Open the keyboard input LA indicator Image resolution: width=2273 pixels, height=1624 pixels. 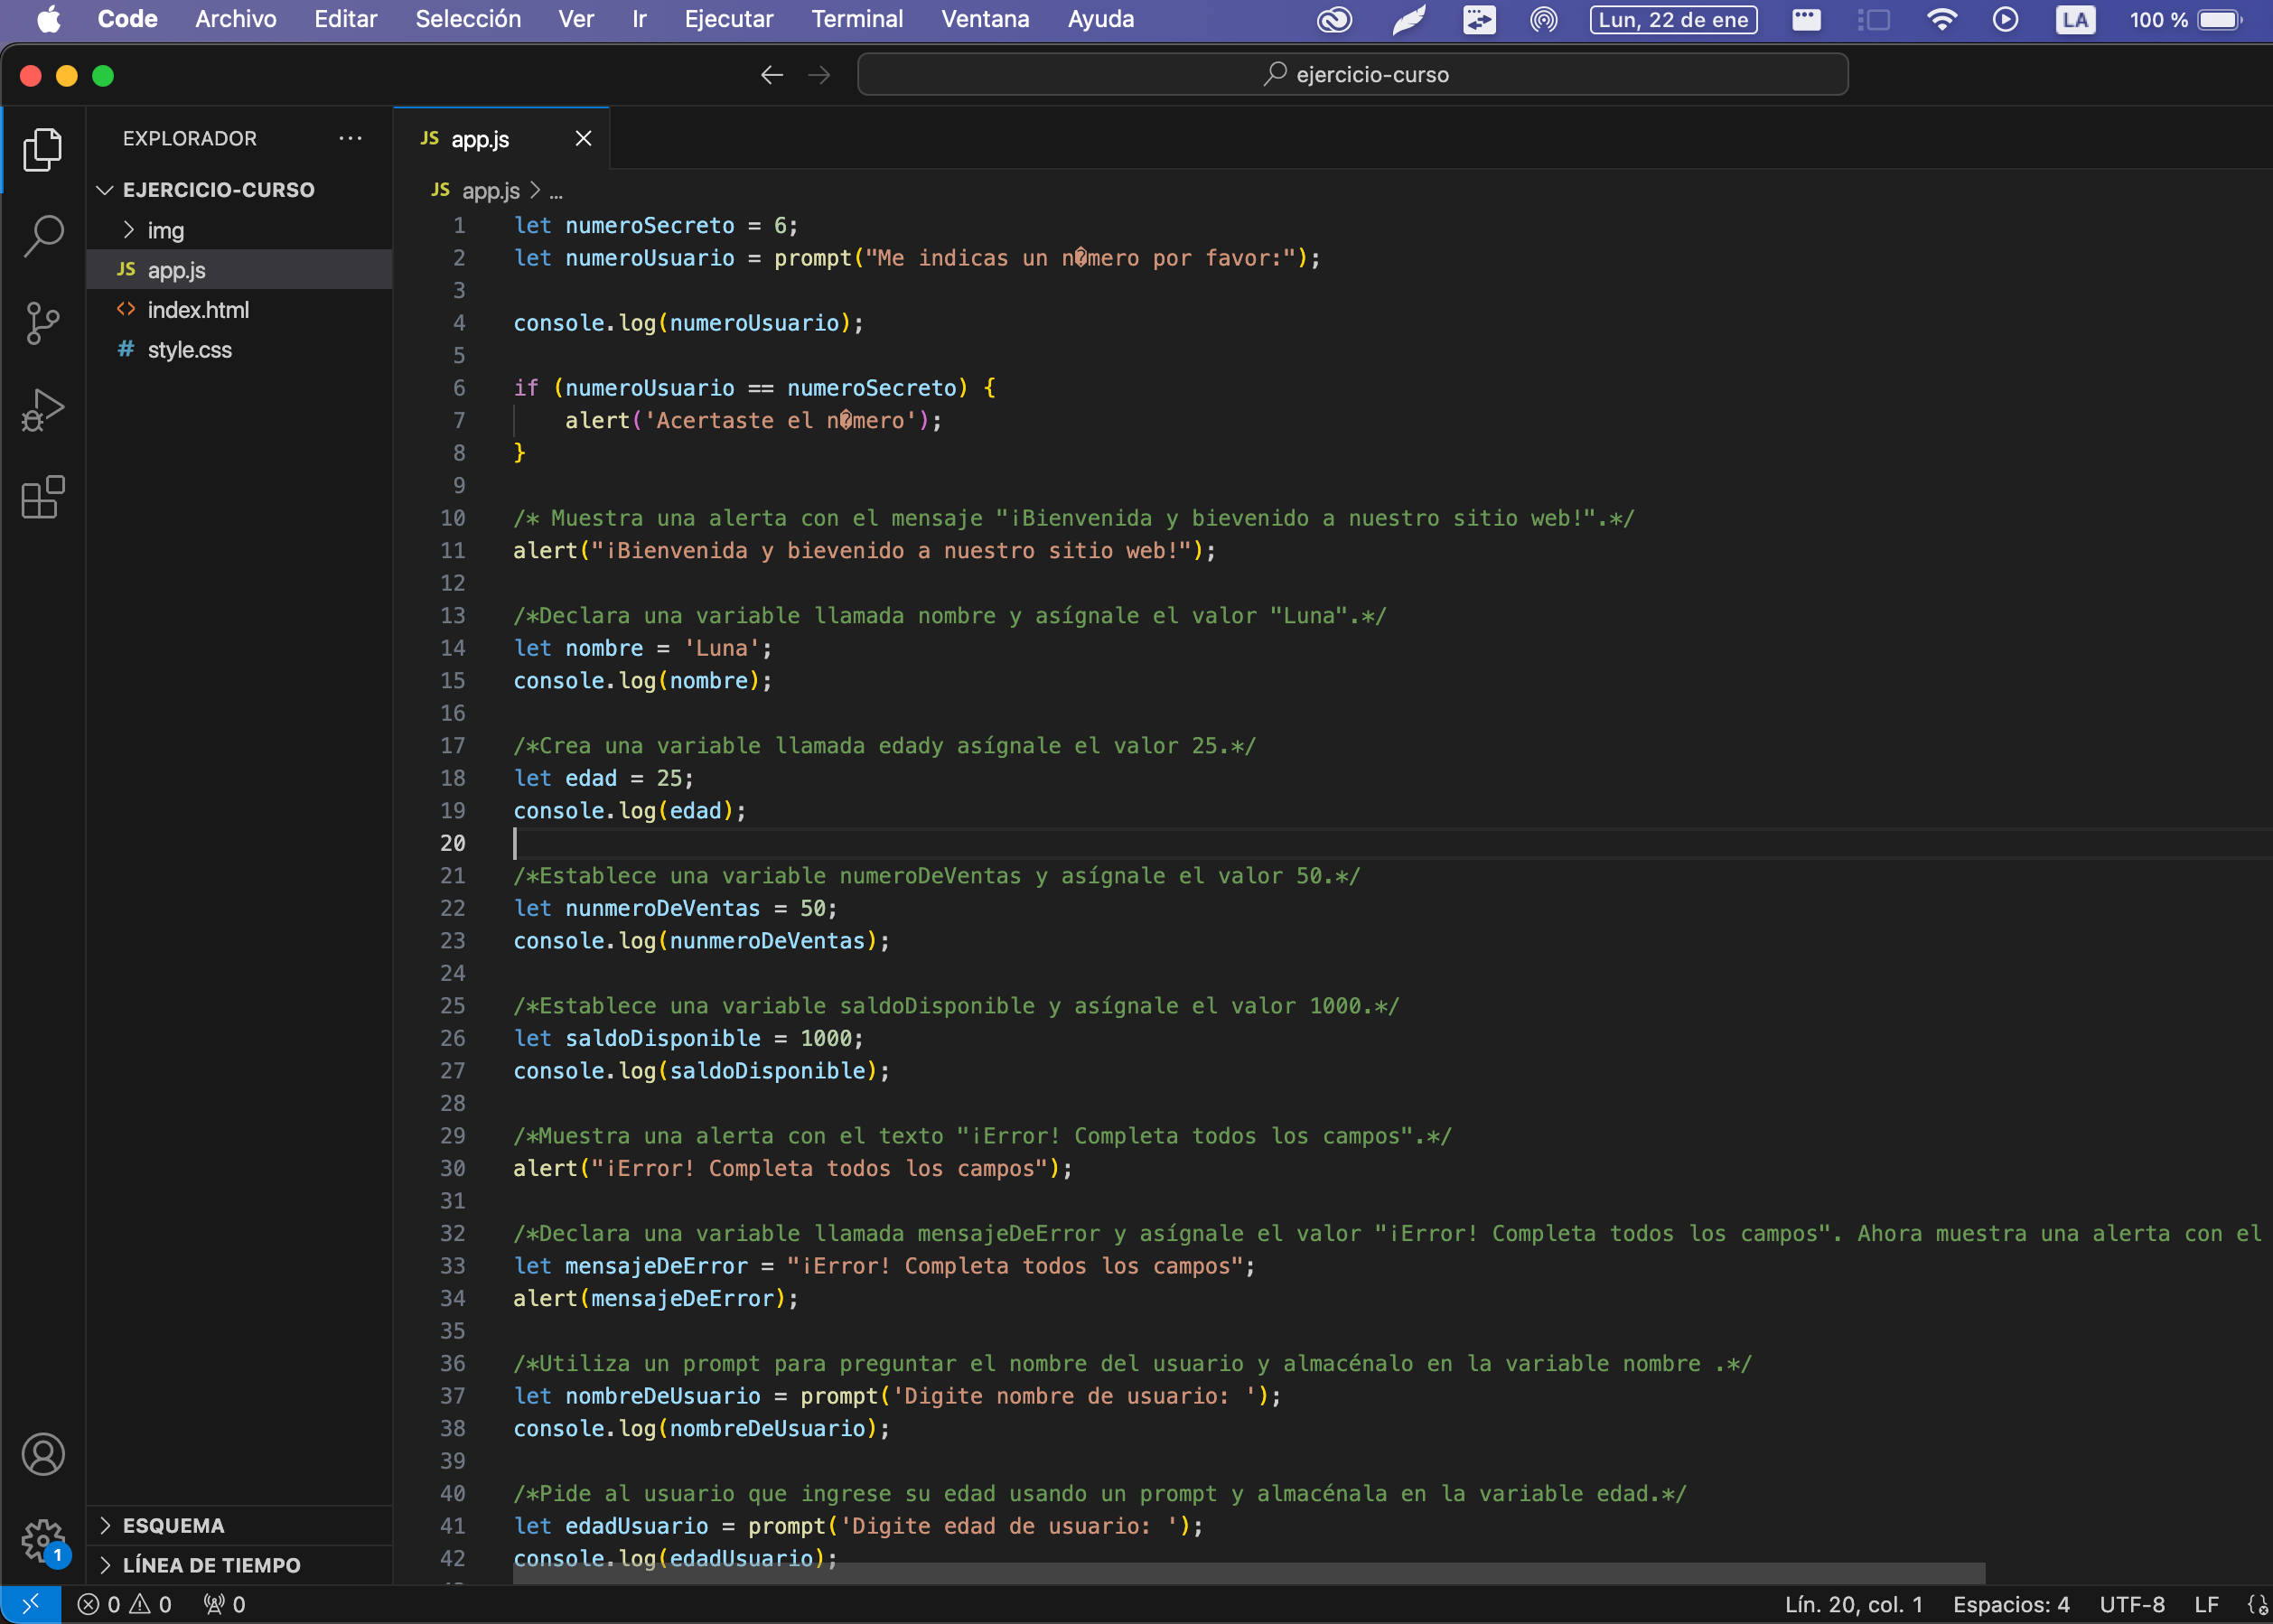pos(2075,19)
